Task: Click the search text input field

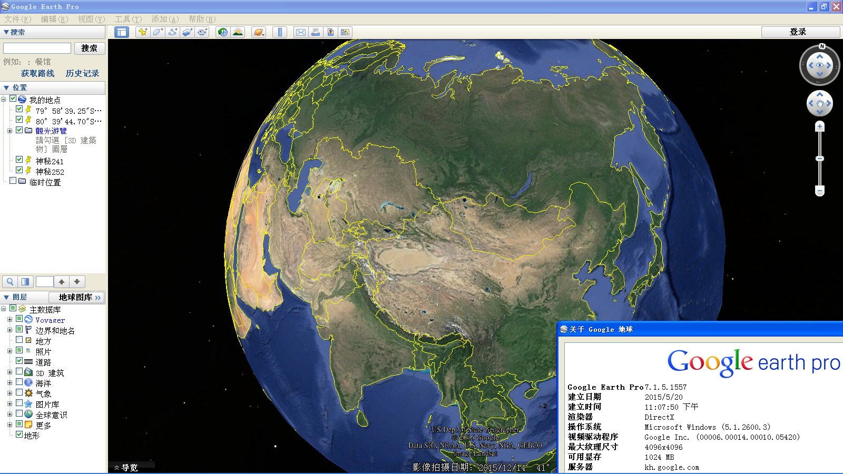Action: pos(37,48)
